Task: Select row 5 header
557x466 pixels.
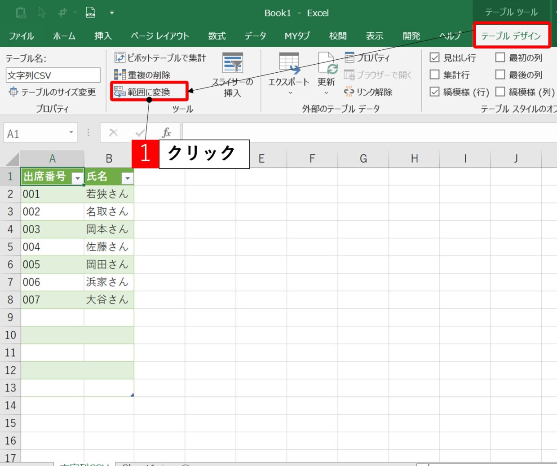Action: click(10, 247)
